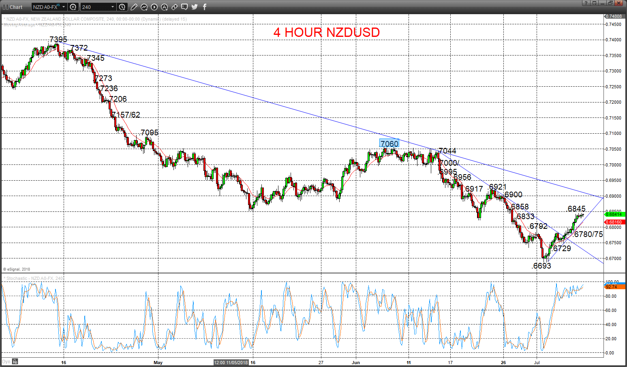Restore the chart window size
Screen dimensions: 627x367
click(x=610, y=3)
